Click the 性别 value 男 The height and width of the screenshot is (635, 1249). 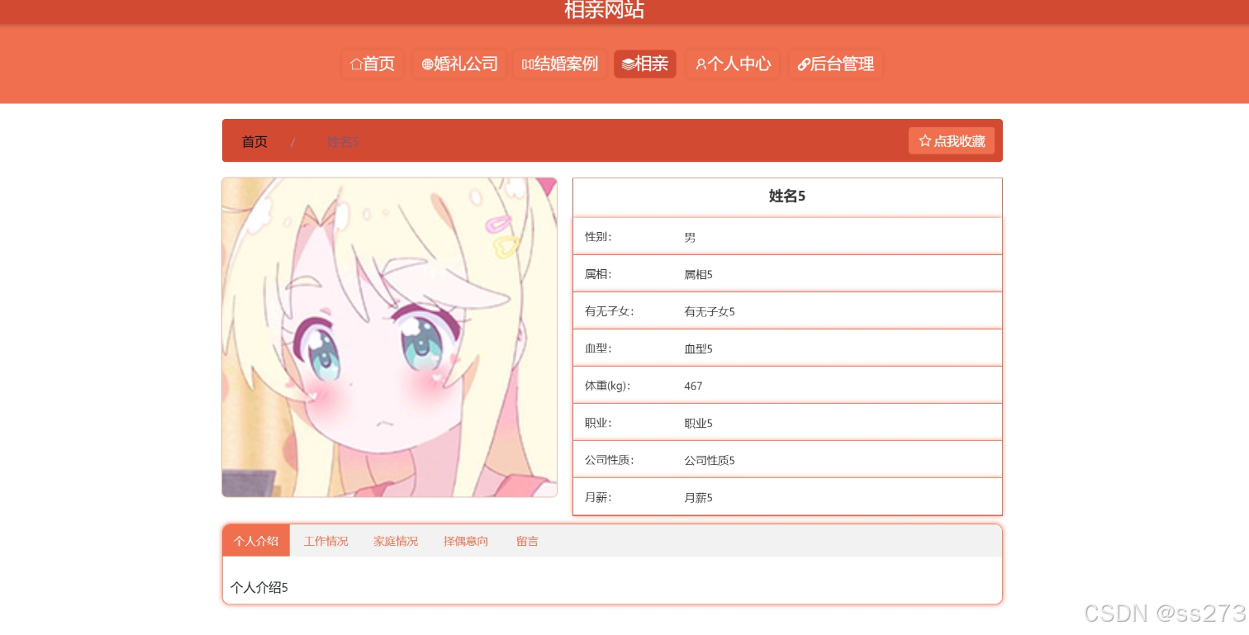[690, 237]
